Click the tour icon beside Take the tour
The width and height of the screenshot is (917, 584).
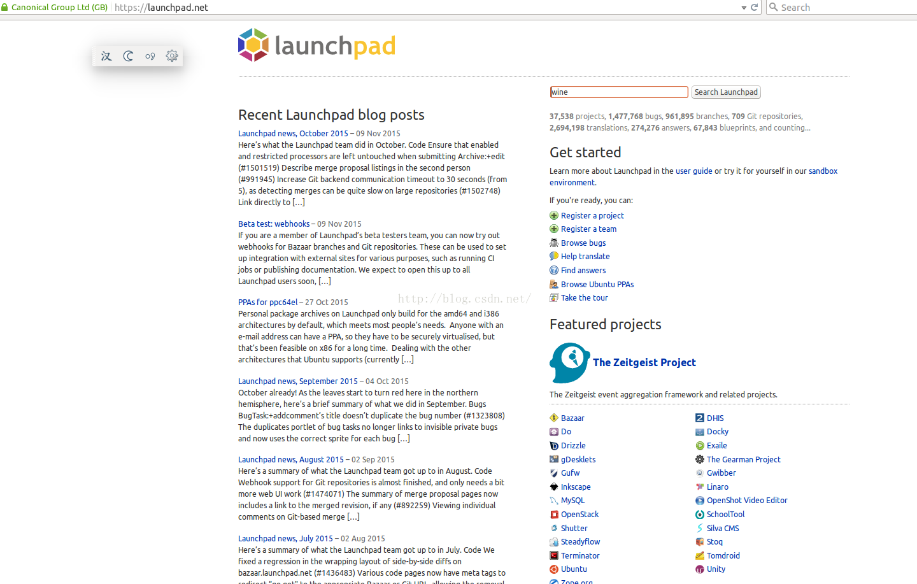[x=554, y=297]
